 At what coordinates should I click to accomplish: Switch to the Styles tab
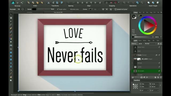[144, 41]
